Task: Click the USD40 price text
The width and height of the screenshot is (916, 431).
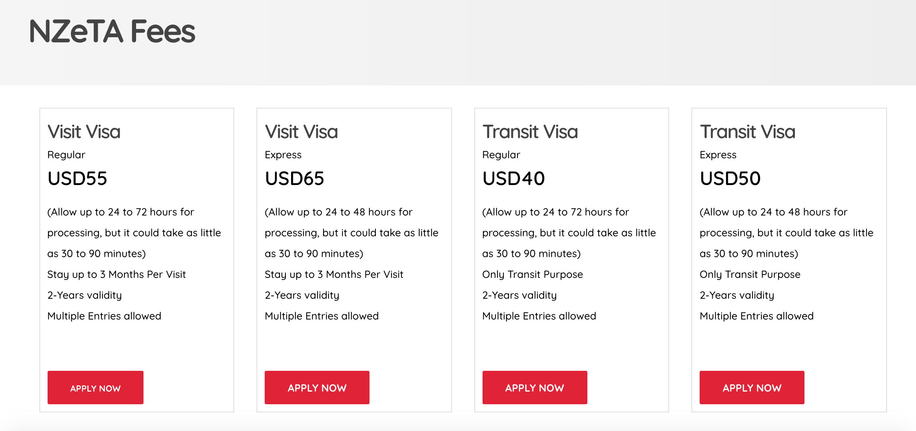Action: (513, 178)
